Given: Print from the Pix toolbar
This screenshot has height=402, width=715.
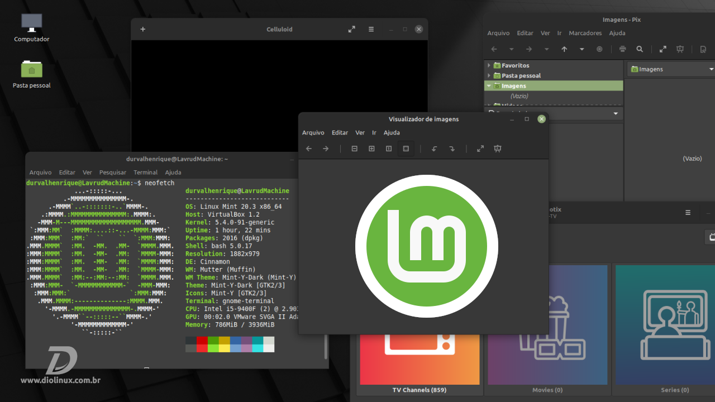Looking at the screenshot, I should click(x=622, y=49).
